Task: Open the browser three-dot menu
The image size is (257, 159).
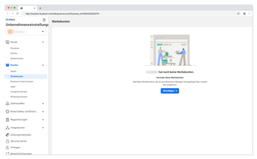Action: (x=249, y=14)
